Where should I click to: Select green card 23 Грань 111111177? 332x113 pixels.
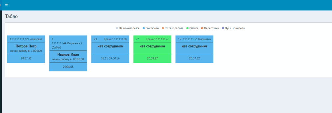tap(152, 49)
